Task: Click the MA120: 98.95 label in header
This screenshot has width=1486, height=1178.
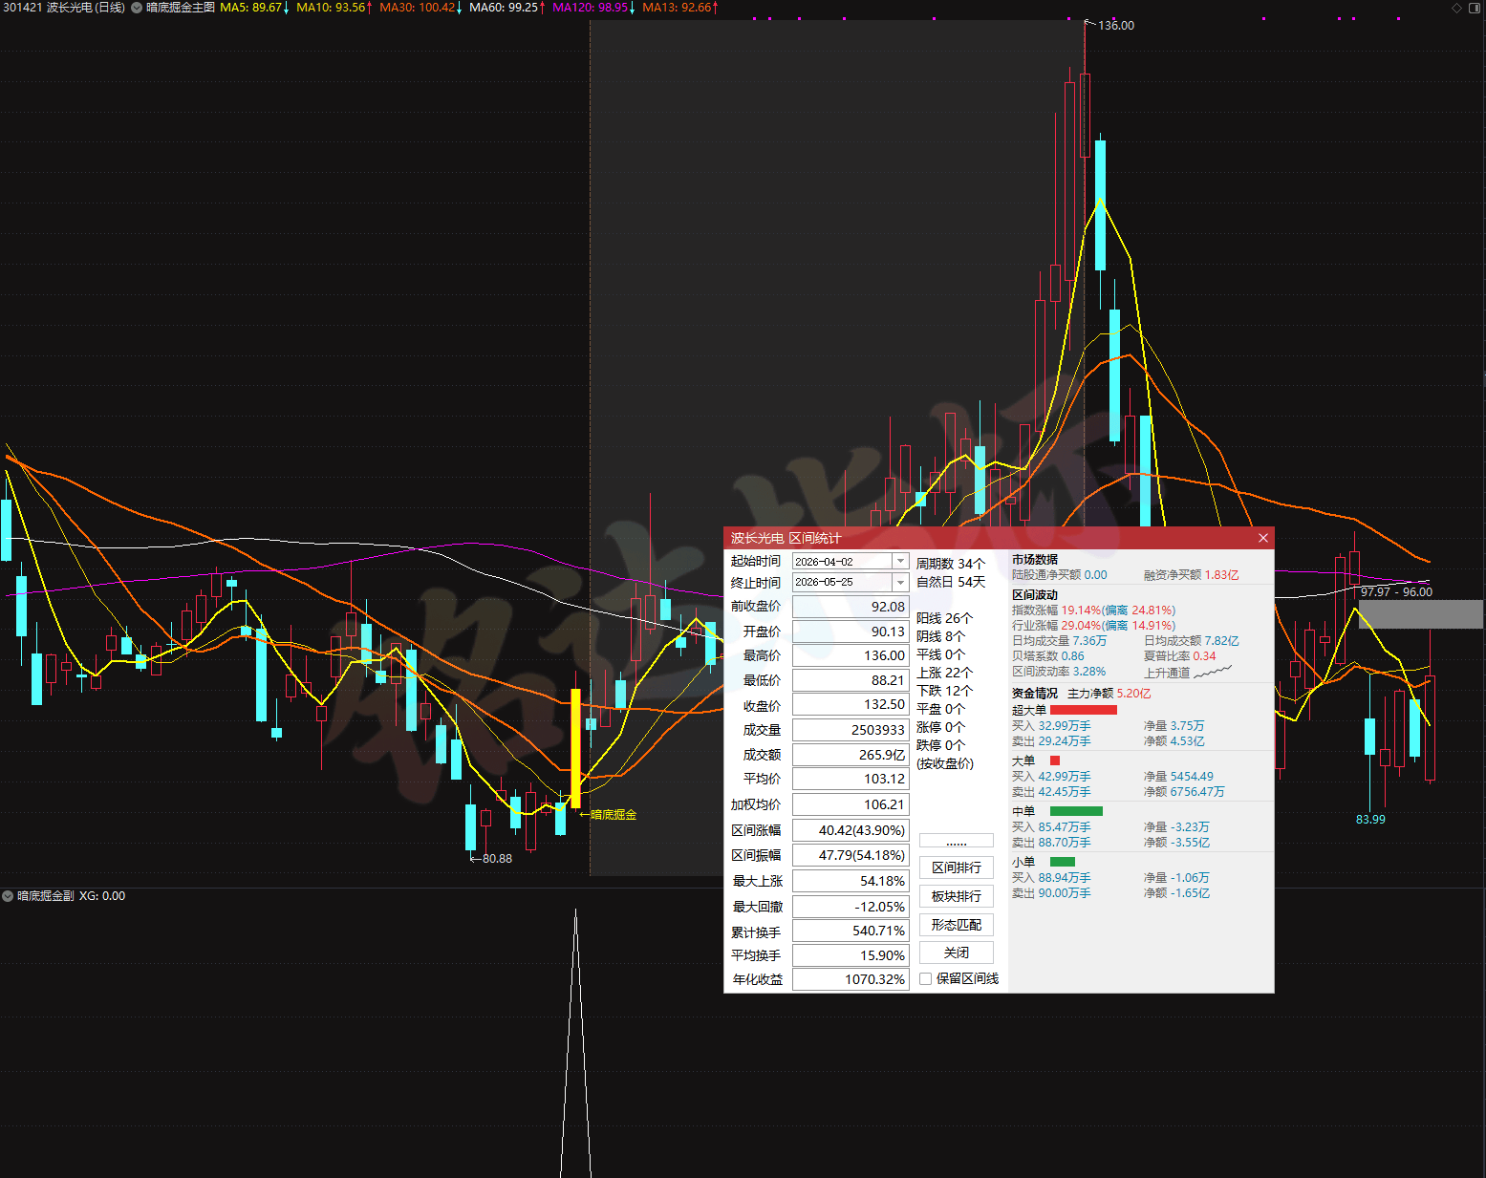Action: (593, 8)
